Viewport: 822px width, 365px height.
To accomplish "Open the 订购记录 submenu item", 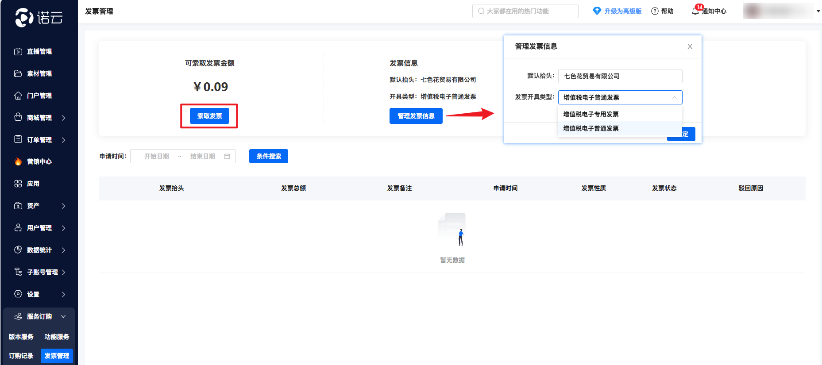I will [21, 356].
